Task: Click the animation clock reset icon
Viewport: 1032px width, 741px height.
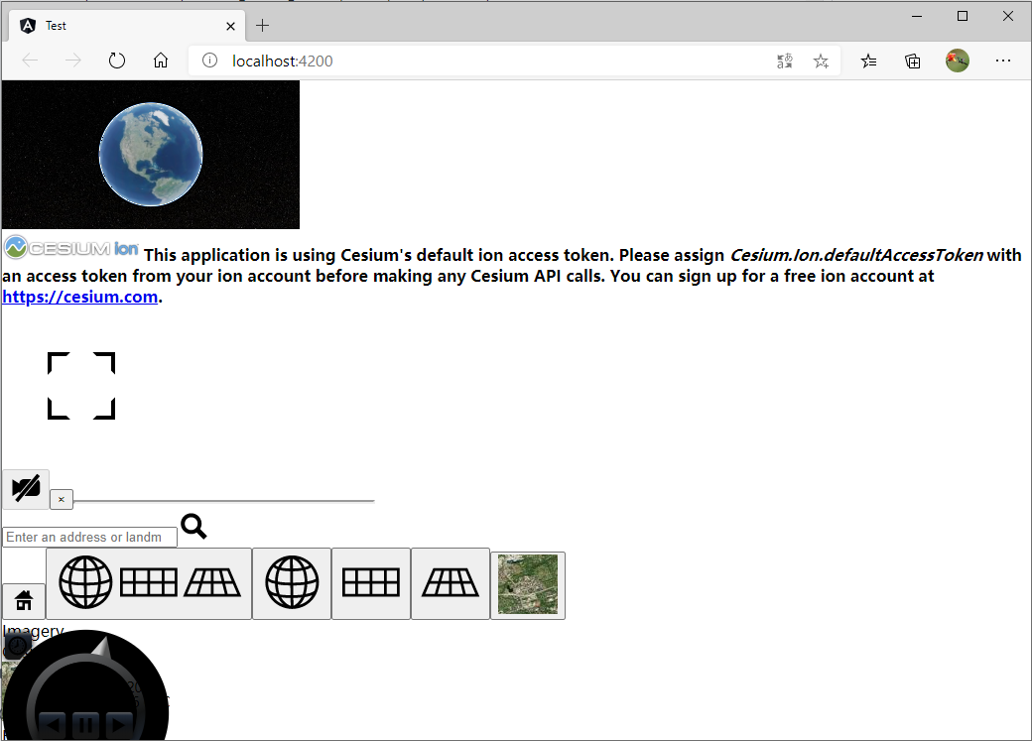Action: click(x=17, y=646)
